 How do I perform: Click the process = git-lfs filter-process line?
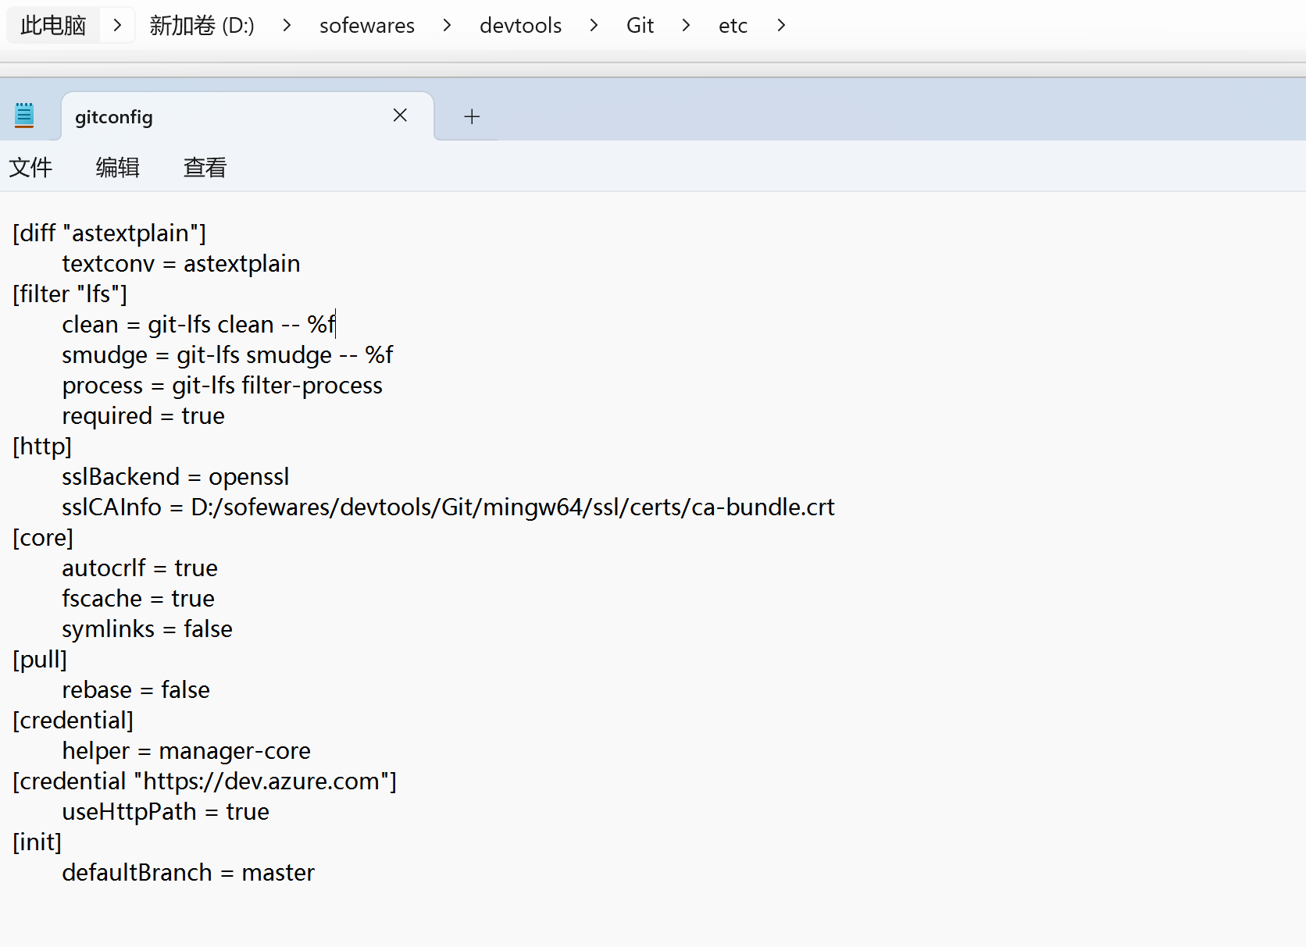(x=223, y=385)
